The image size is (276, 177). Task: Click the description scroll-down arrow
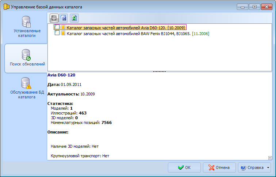click(x=270, y=158)
